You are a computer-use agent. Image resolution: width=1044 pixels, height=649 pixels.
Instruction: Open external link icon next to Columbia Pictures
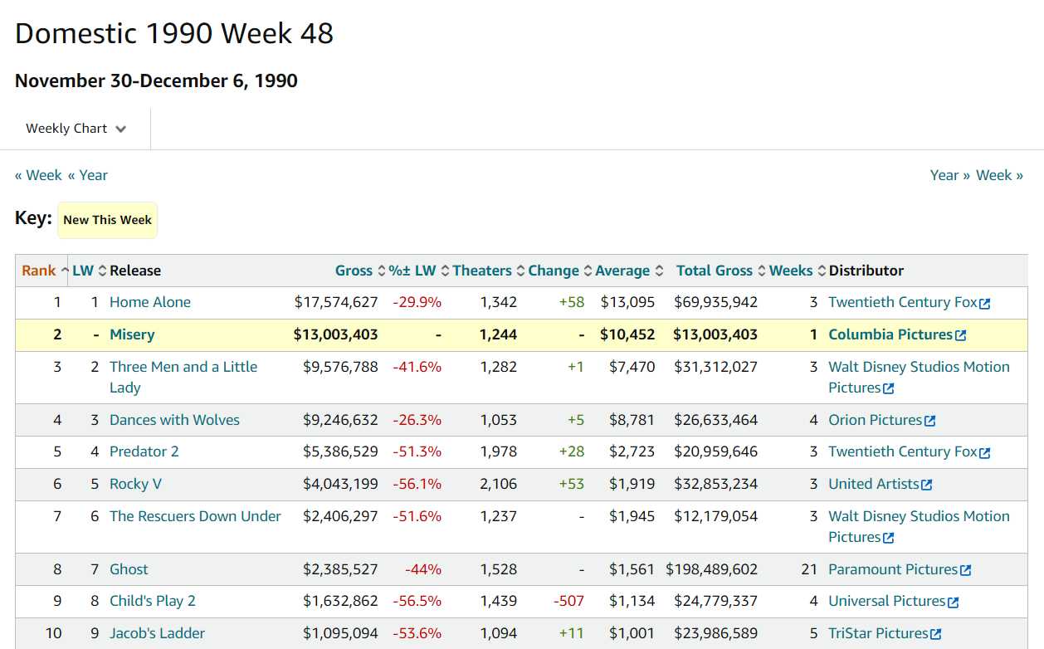point(960,335)
